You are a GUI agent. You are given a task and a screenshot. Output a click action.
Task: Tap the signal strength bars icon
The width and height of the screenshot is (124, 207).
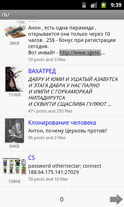coord(94,5)
